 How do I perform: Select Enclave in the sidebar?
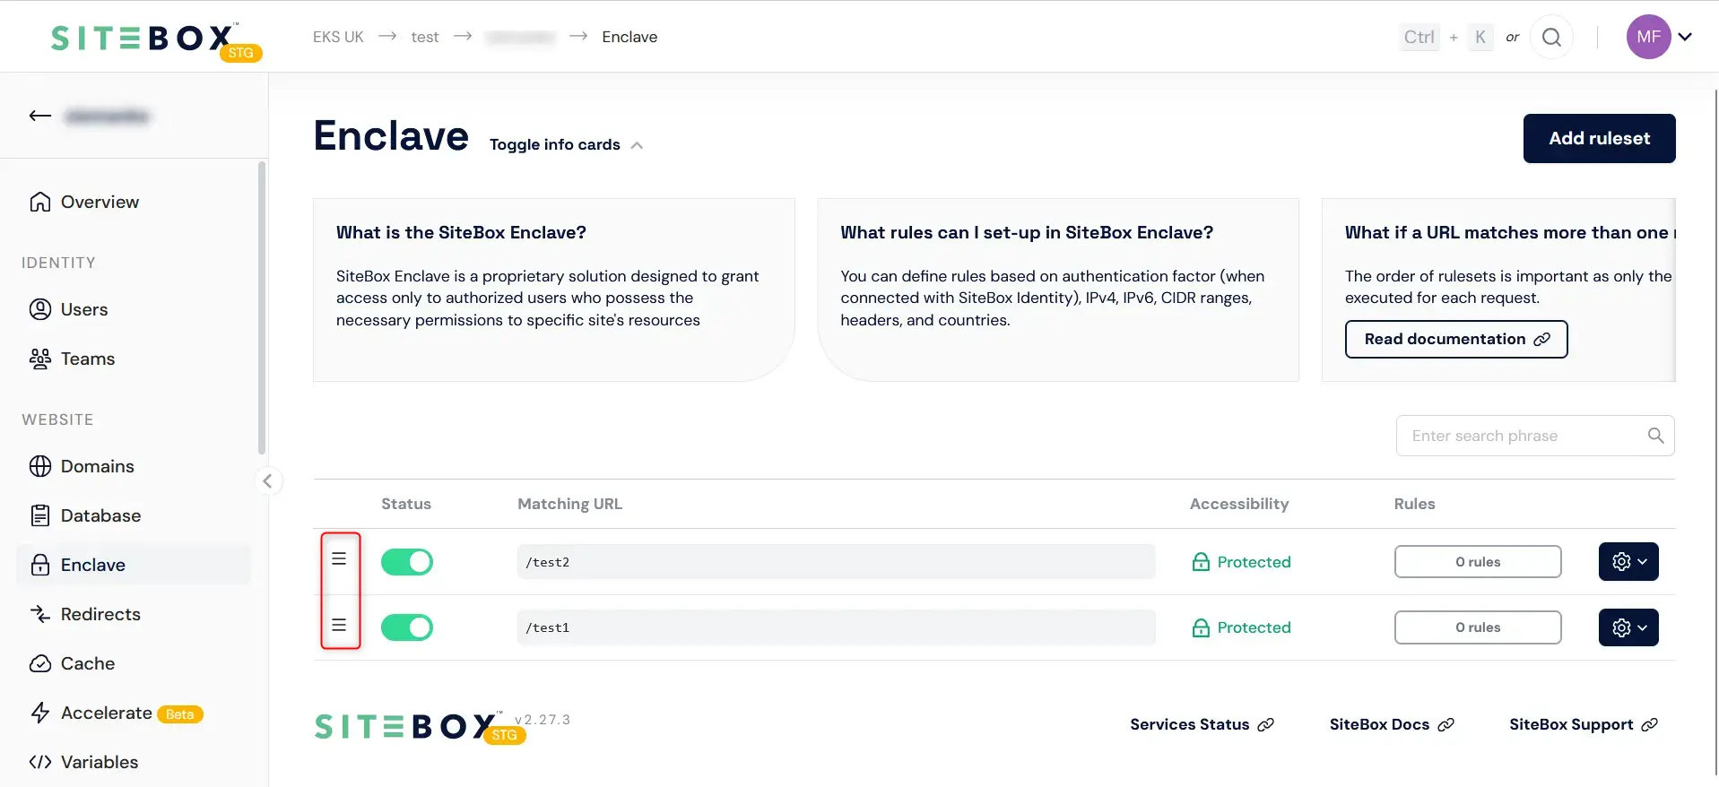click(x=134, y=565)
